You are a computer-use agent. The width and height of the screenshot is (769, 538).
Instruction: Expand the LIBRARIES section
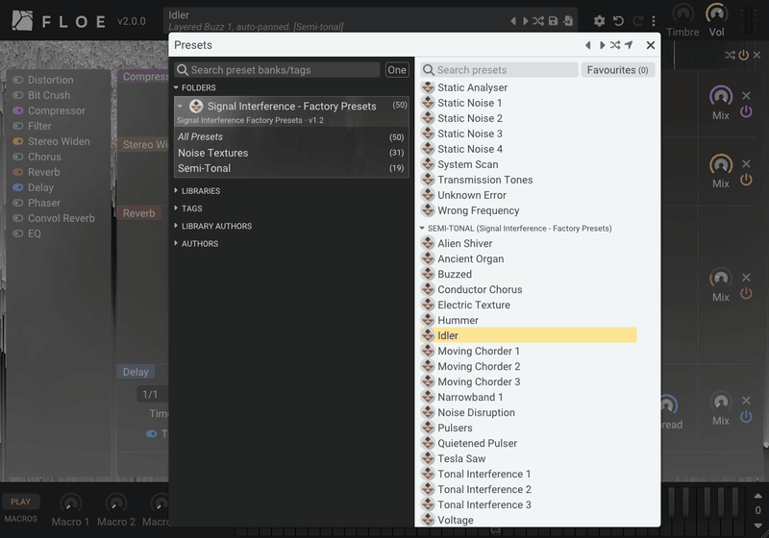click(x=176, y=190)
